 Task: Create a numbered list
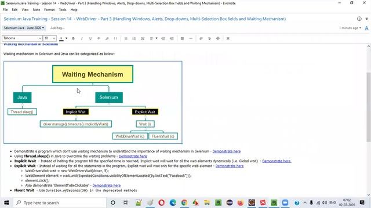coord(134,38)
